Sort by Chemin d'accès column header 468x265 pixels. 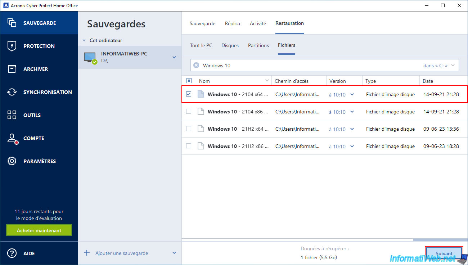(299, 81)
